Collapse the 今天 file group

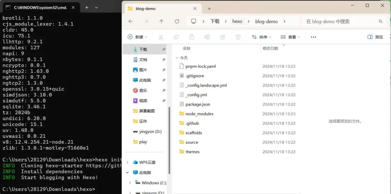tap(177, 58)
